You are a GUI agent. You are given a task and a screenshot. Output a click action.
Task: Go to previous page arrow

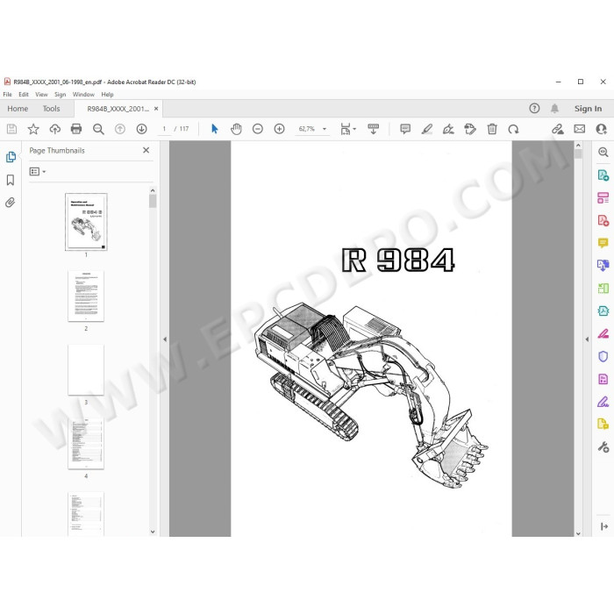(x=120, y=129)
